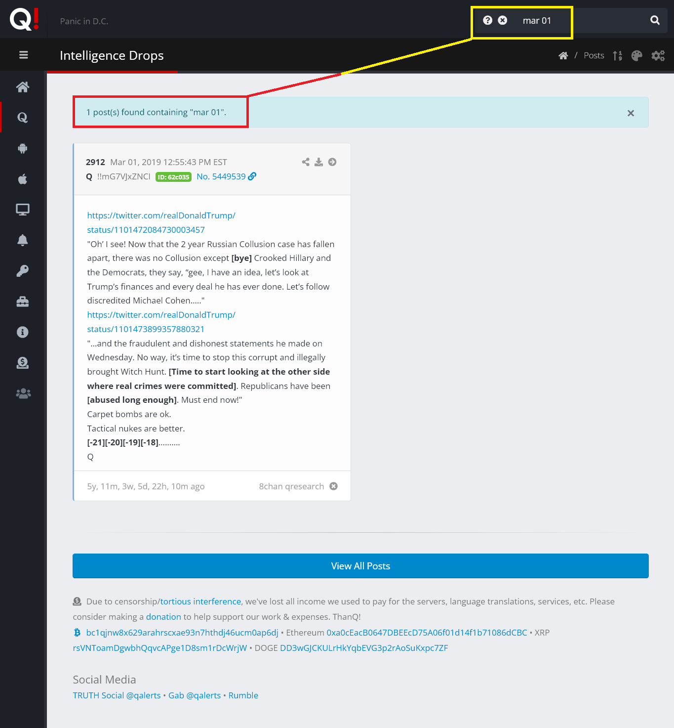
Task: Click the search help question icon
Action: (488, 20)
